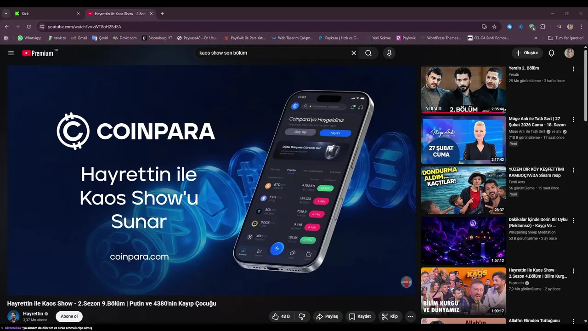Open options menu for Müge Anlı video
Viewport: 588px width, 331px height.
(x=573, y=120)
